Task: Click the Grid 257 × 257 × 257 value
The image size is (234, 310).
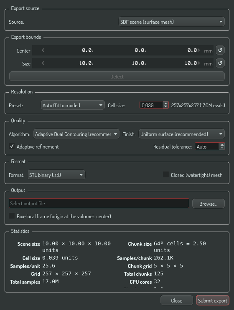Action: coord(67,274)
